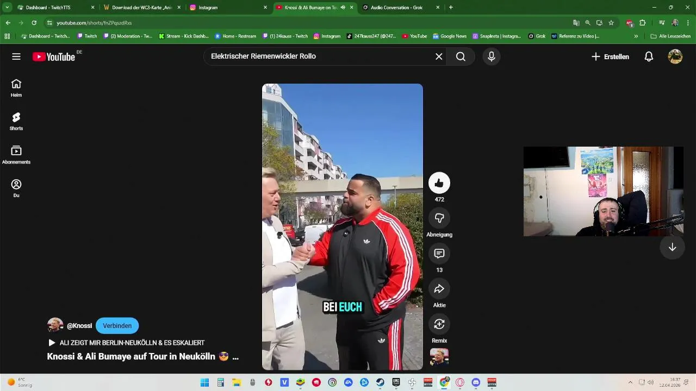Open the notifications bell

click(x=649, y=56)
